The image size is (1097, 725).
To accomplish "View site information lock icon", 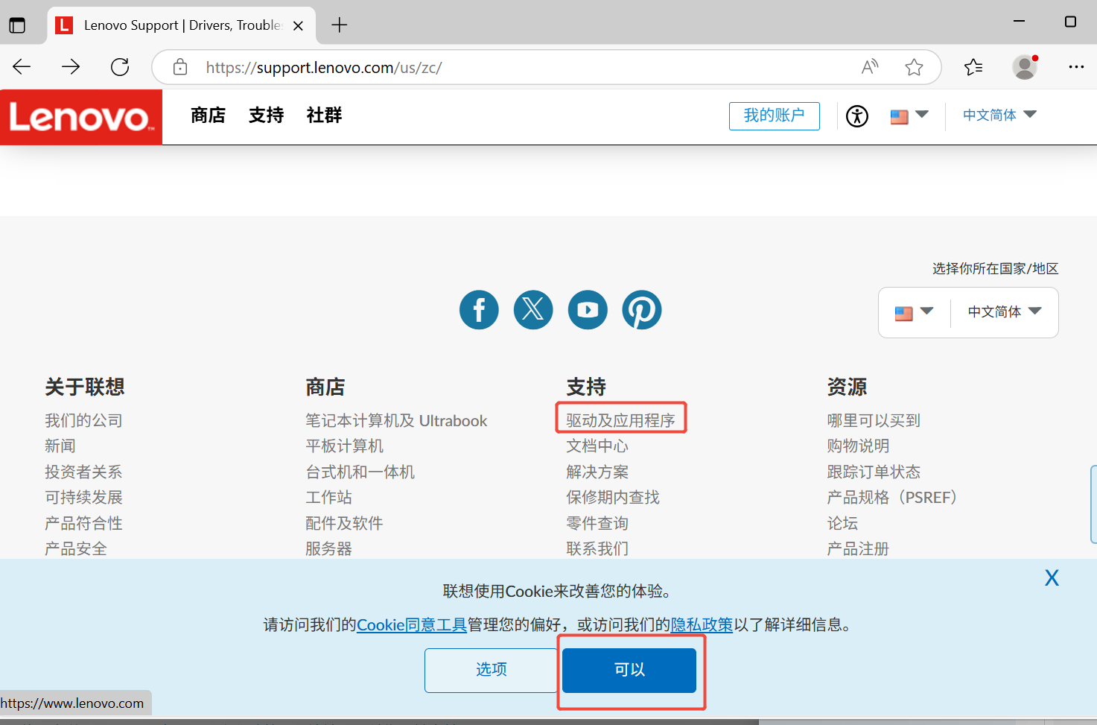I will (x=180, y=67).
